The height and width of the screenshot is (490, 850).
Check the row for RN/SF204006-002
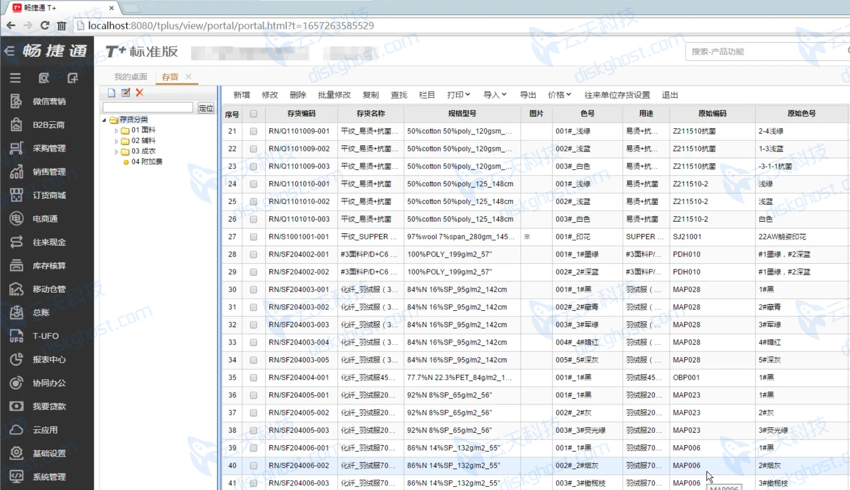pos(253,466)
